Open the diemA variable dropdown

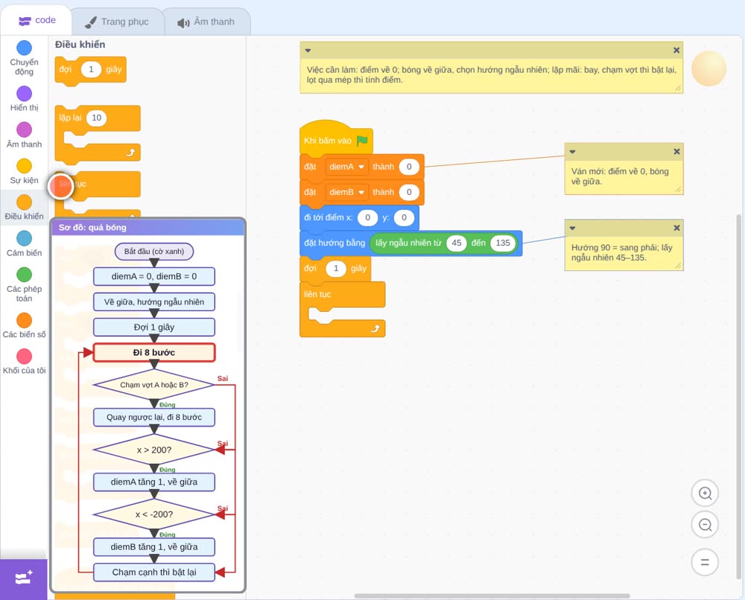point(347,167)
